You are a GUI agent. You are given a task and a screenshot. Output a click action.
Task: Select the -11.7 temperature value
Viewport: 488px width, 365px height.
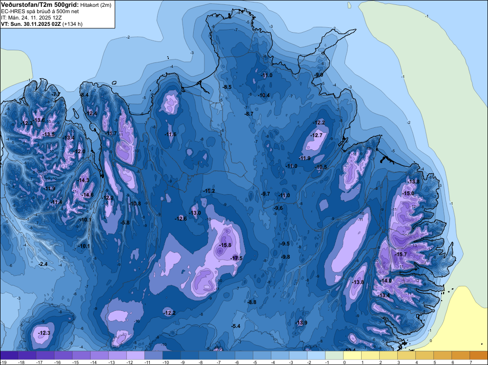click(111, 134)
